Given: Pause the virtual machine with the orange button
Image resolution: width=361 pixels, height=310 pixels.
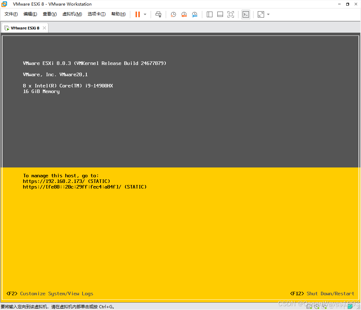Looking at the screenshot, I should click(x=137, y=14).
